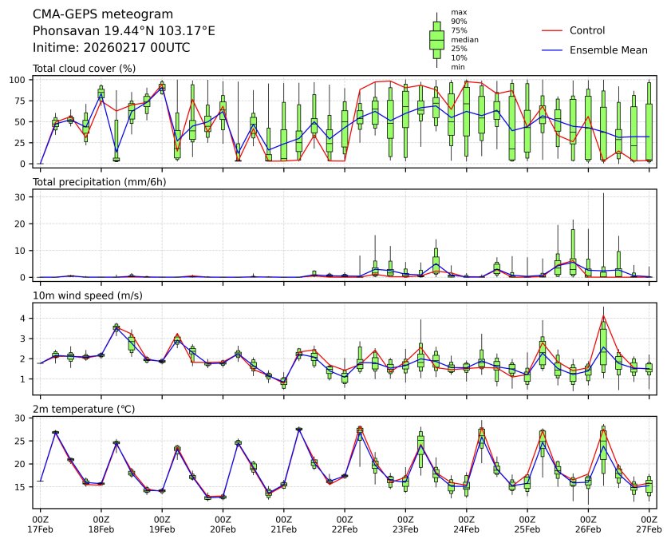Viewport: 671px width, 543px height.
Task: Click the Initime 20260217 00UTC text
Action: (111, 47)
